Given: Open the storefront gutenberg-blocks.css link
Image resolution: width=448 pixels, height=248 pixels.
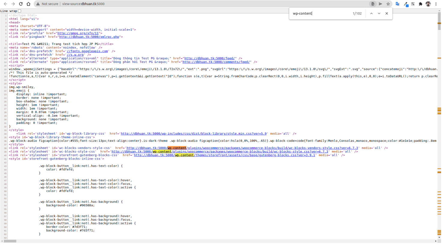Looking at the screenshot, I should click(224, 155).
